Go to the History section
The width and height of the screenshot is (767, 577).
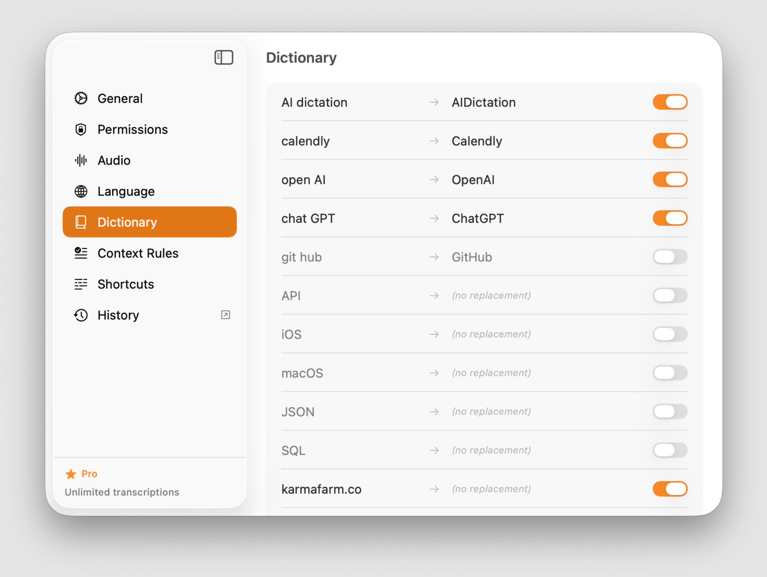(x=118, y=315)
